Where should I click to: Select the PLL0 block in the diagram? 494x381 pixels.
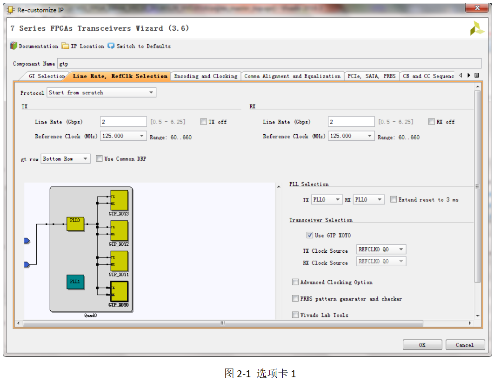pos(75,223)
